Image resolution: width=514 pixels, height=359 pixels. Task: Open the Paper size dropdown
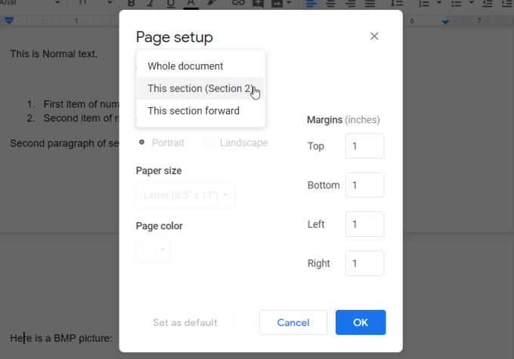(x=186, y=195)
